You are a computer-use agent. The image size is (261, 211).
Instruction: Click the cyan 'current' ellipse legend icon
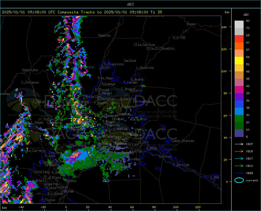coord(239,180)
